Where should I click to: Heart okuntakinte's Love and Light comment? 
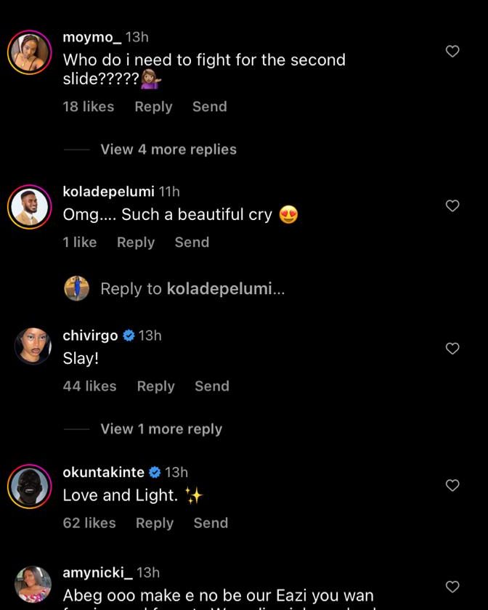452,485
